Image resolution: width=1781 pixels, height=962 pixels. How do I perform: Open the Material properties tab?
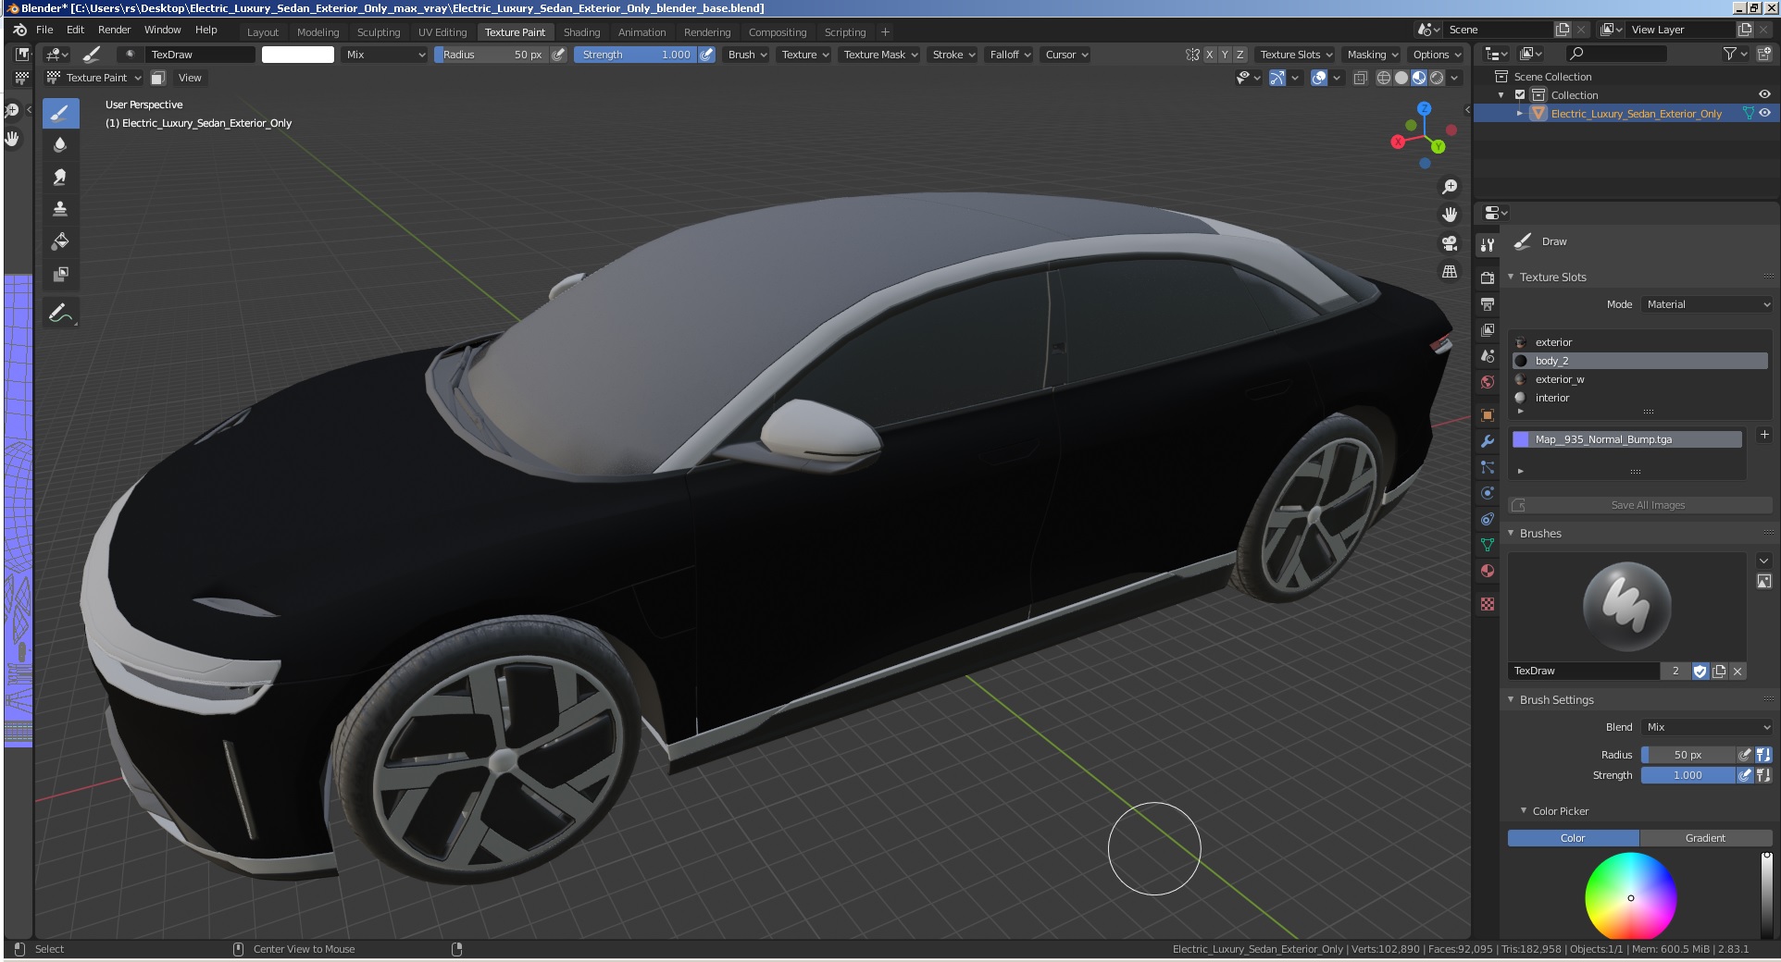point(1488,571)
